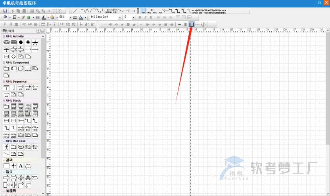Select the UML actor stick figure shape
This screenshot has height=196, width=330.
(6, 147)
